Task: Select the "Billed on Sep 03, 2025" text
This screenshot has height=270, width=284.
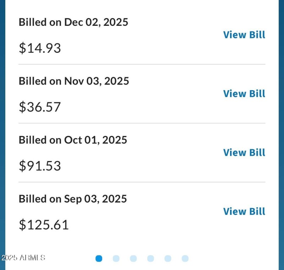Action: click(x=73, y=199)
